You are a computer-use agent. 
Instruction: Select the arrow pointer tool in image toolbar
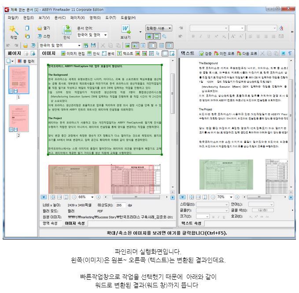tap(158, 54)
